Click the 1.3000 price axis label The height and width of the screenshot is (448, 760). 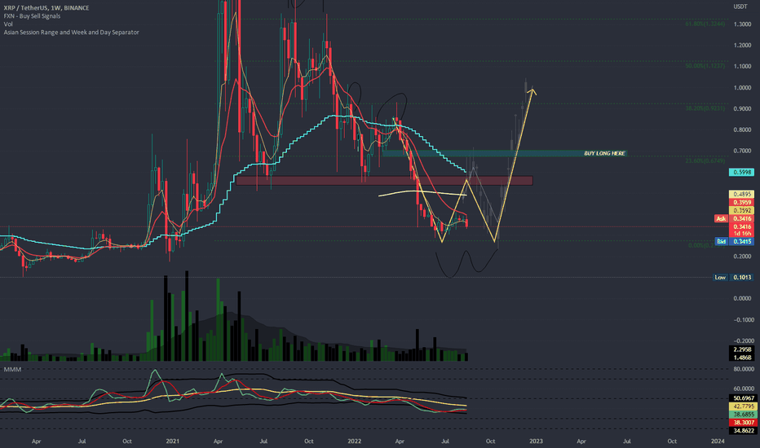tap(742, 24)
